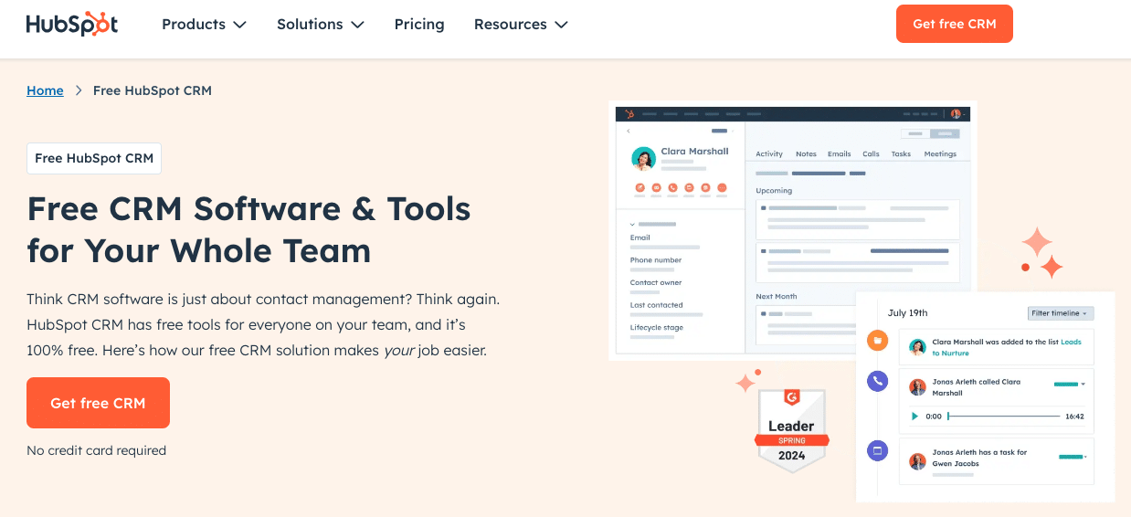Open the Products dropdown menu

[204, 25]
